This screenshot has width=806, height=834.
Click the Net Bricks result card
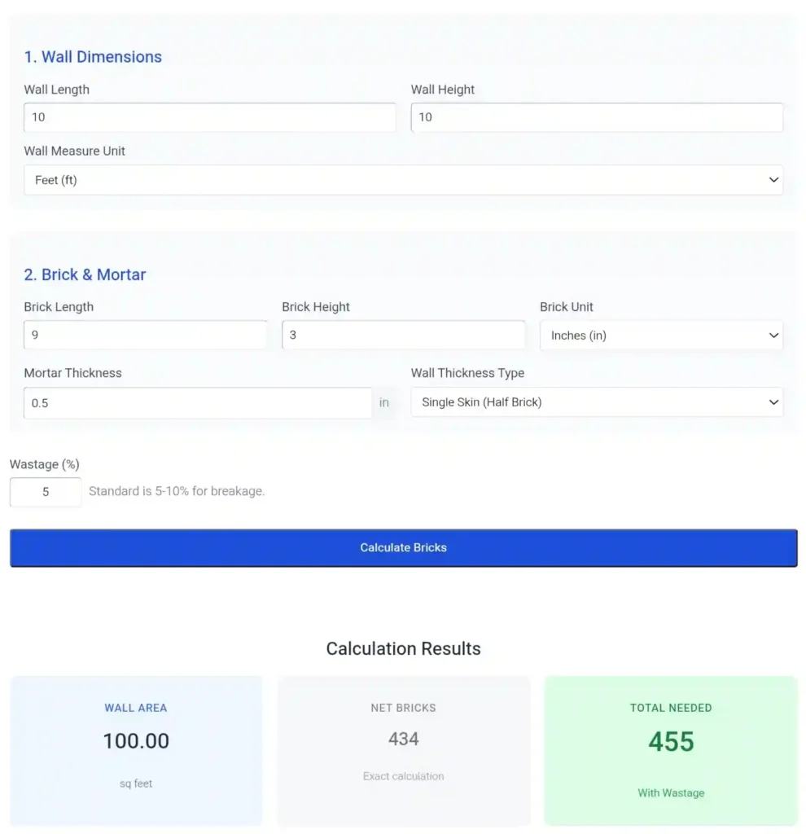(404, 749)
